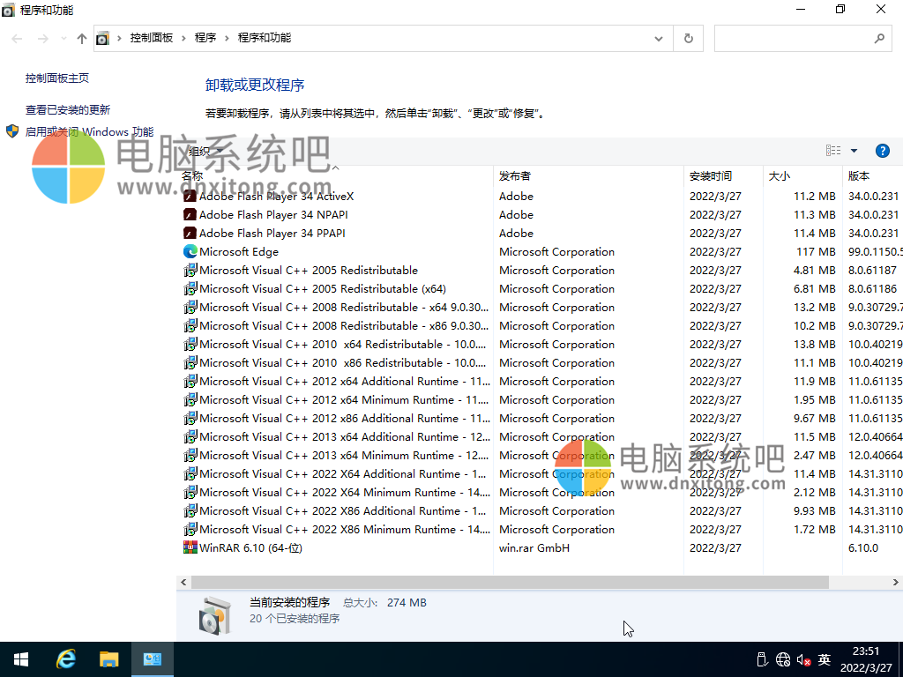Select the WinRAR 6.10 entry in the list
Viewport: 903px width, 677px height.
tap(248, 547)
